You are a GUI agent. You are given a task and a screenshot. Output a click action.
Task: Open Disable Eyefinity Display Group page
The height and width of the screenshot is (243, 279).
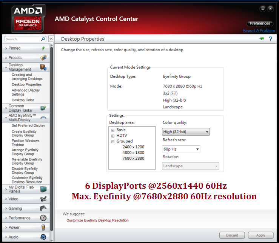(x=25, y=171)
